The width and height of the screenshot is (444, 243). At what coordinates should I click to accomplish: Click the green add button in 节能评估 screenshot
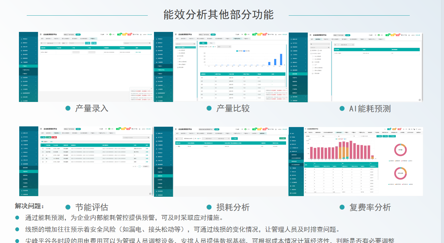point(43,137)
